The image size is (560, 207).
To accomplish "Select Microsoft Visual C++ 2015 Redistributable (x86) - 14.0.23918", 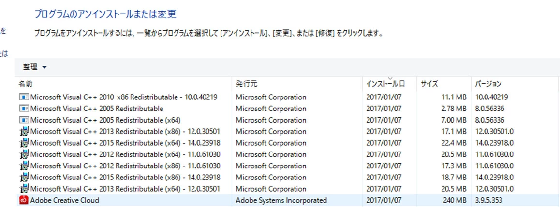I will (125, 177).
